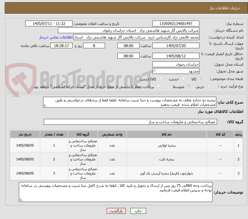
Task: Click the بازگشت (back) button
Action: click(x=116, y=211)
